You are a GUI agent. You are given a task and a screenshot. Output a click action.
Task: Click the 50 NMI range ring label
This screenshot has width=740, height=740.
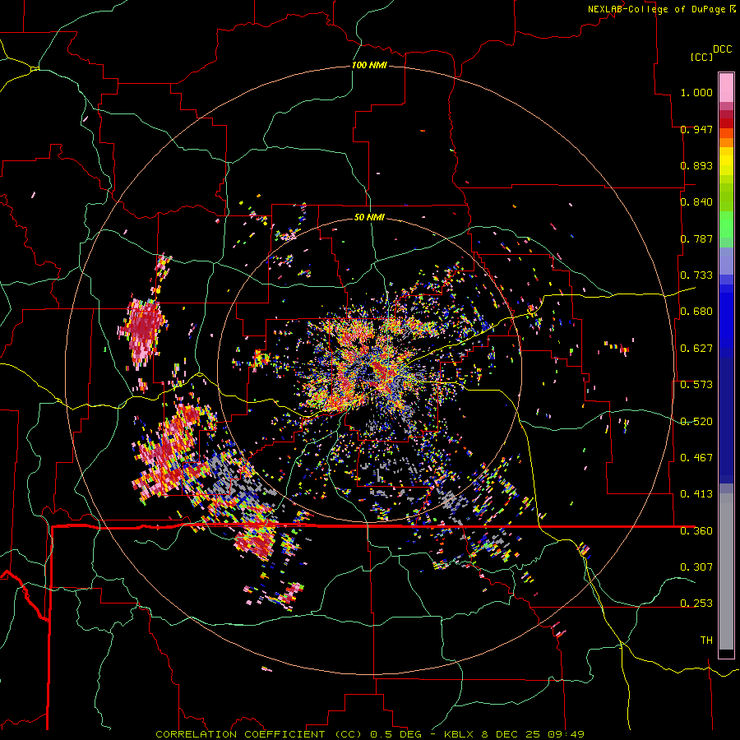(x=369, y=218)
